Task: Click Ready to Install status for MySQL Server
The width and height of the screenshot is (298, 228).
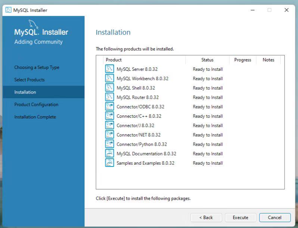Action: click(208, 69)
